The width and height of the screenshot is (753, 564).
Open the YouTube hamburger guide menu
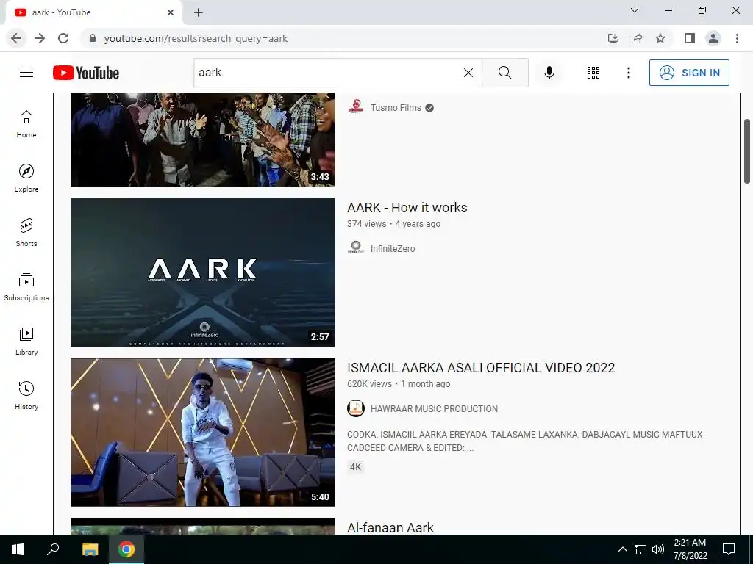[26, 73]
